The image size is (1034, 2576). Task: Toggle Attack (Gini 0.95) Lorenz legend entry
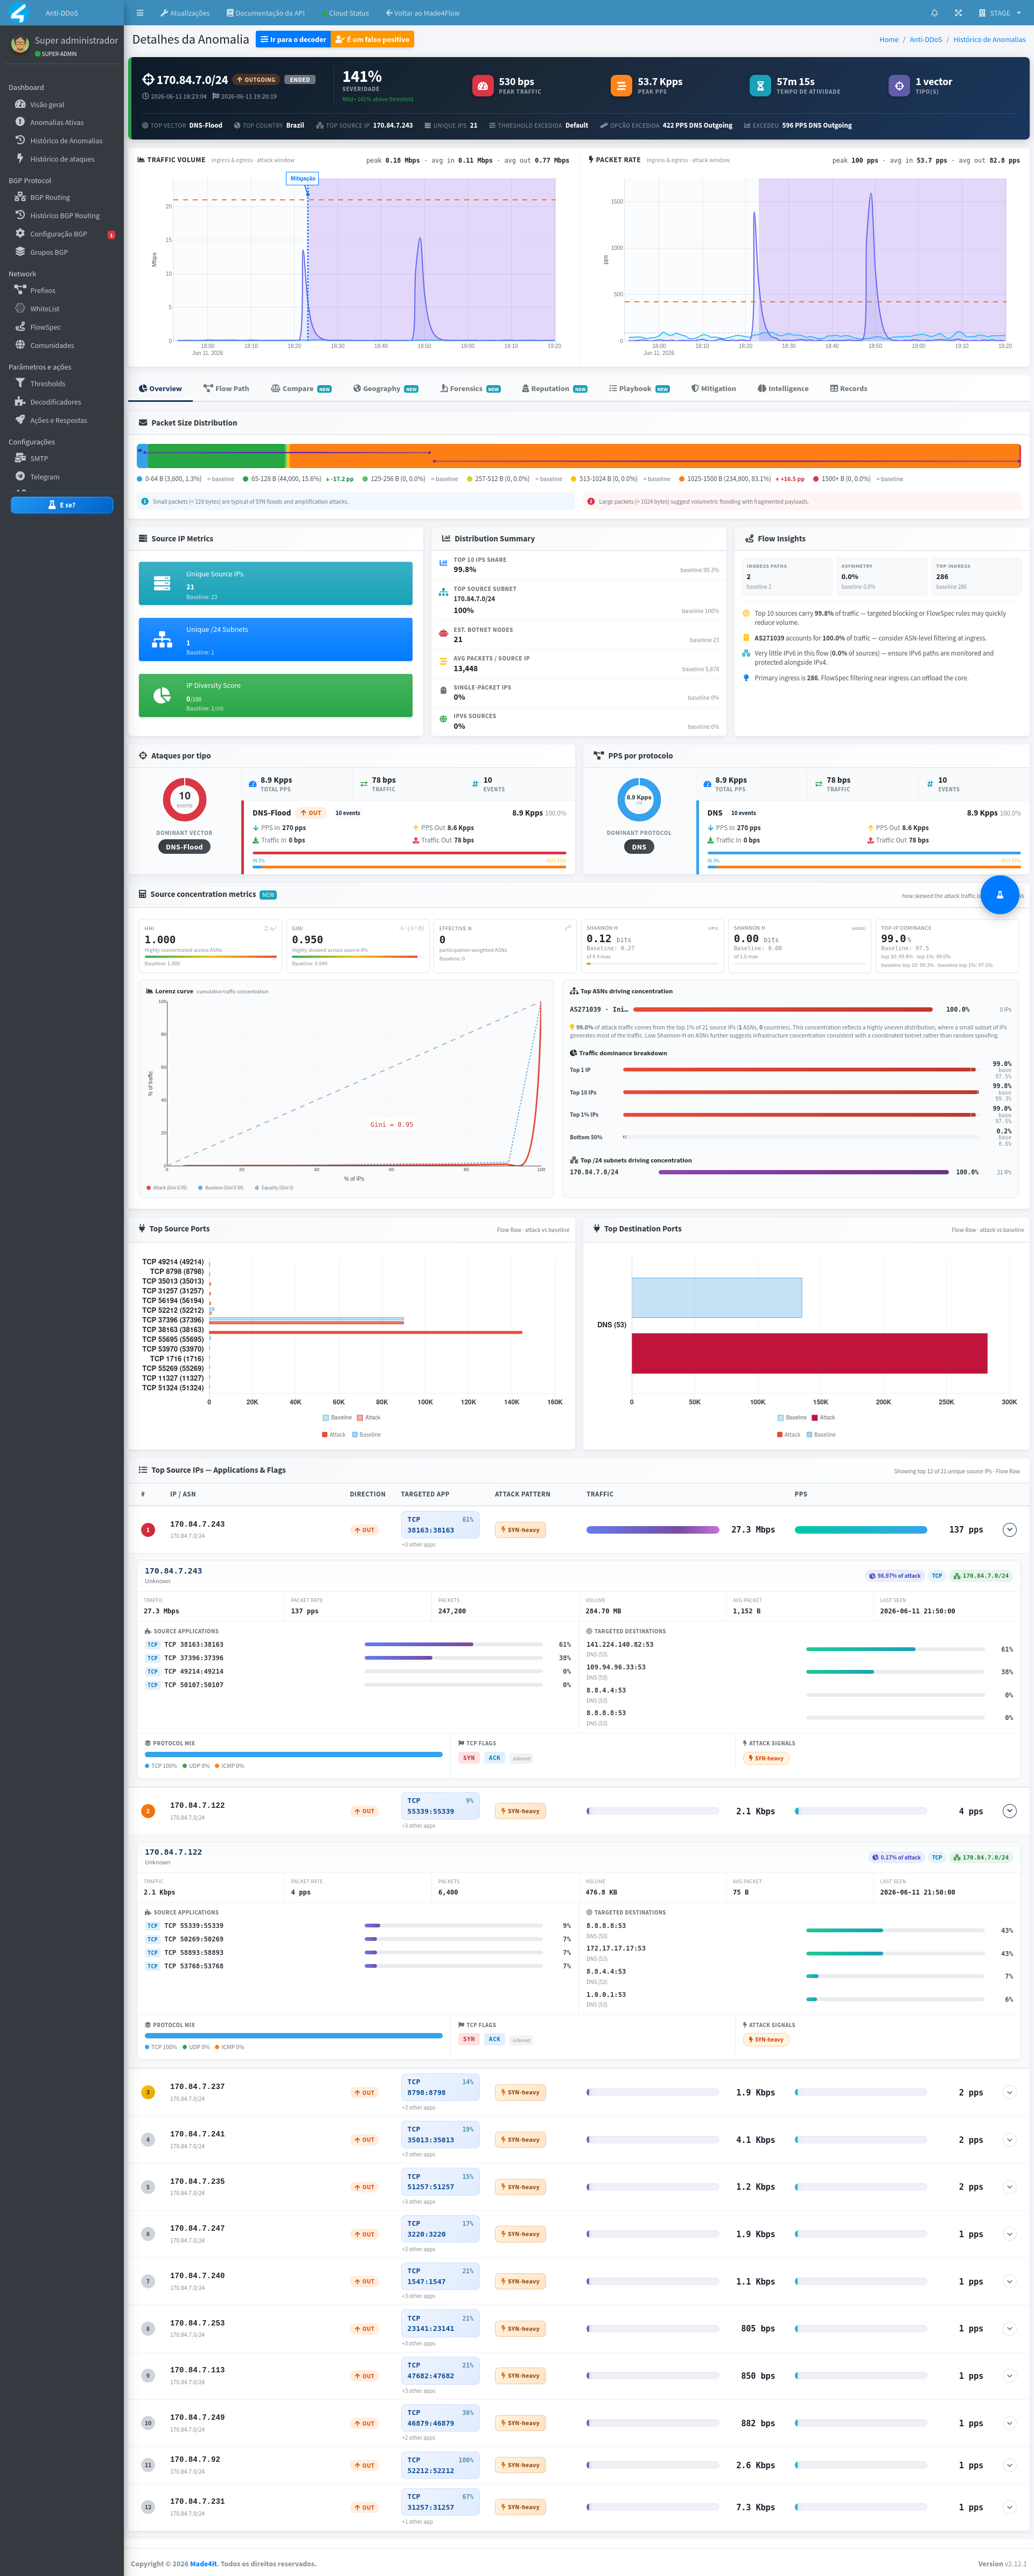167,1188
